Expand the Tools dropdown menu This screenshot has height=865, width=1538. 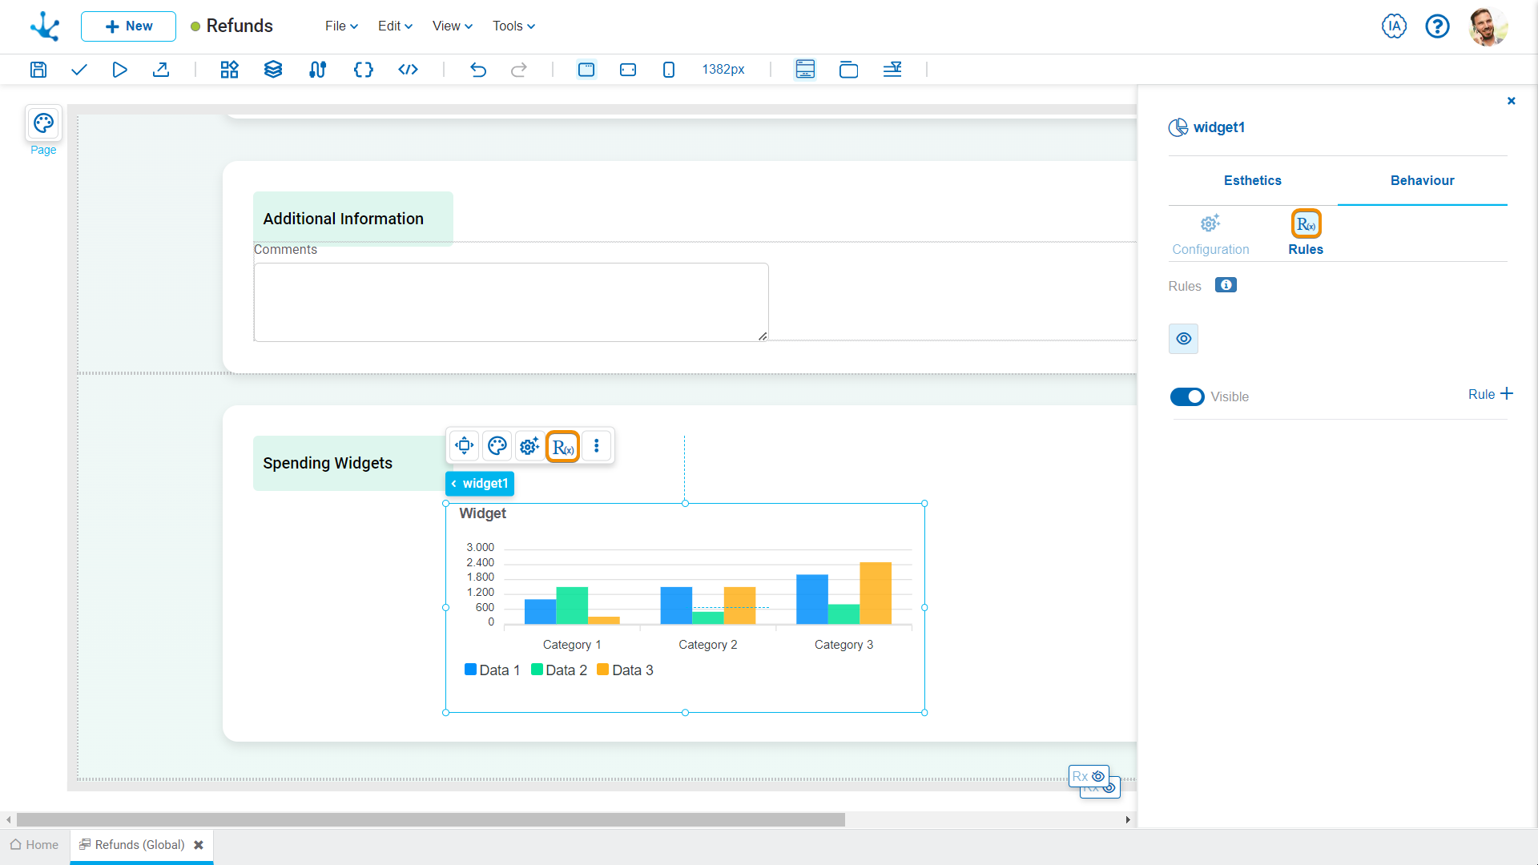[513, 26]
